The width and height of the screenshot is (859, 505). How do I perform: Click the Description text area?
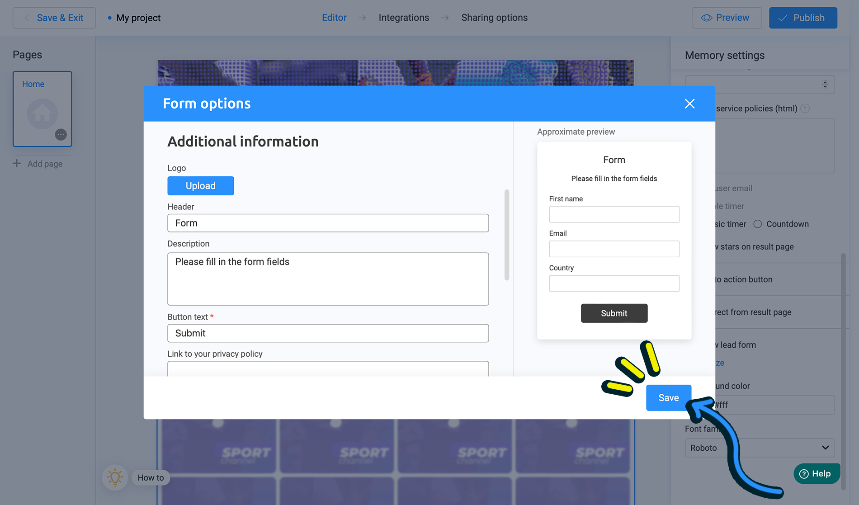(328, 279)
